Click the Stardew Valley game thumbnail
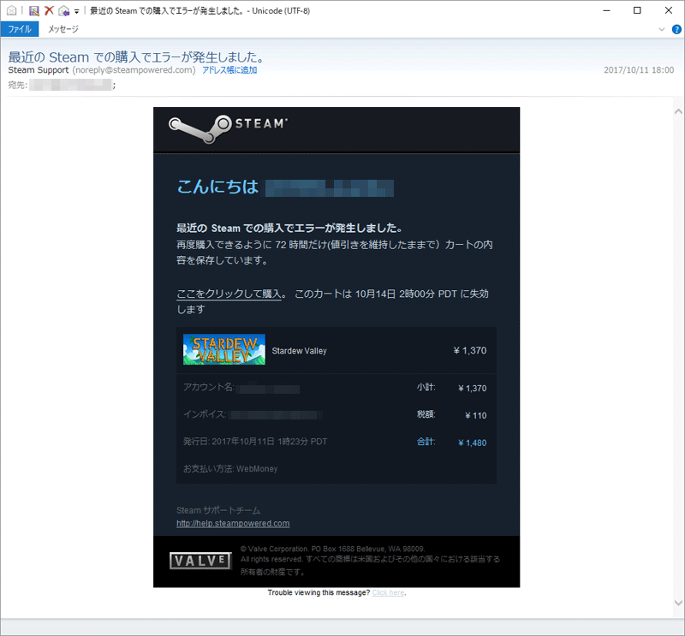This screenshot has width=685, height=636. (x=224, y=349)
